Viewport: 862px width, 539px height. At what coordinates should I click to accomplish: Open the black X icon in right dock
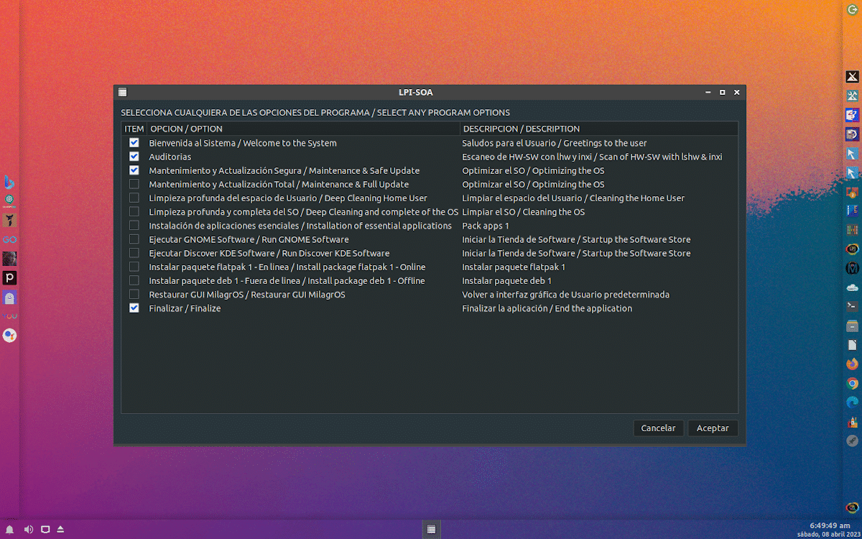(x=853, y=77)
